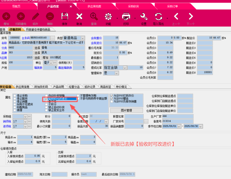Toggle 采购不可退货 checkbox

coord(14,104)
